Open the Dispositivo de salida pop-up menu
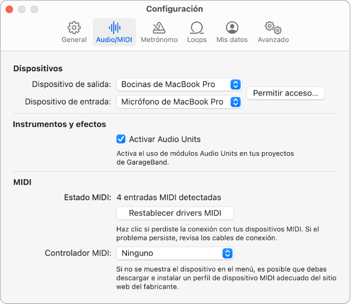351x304 pixels. point(178,84)
